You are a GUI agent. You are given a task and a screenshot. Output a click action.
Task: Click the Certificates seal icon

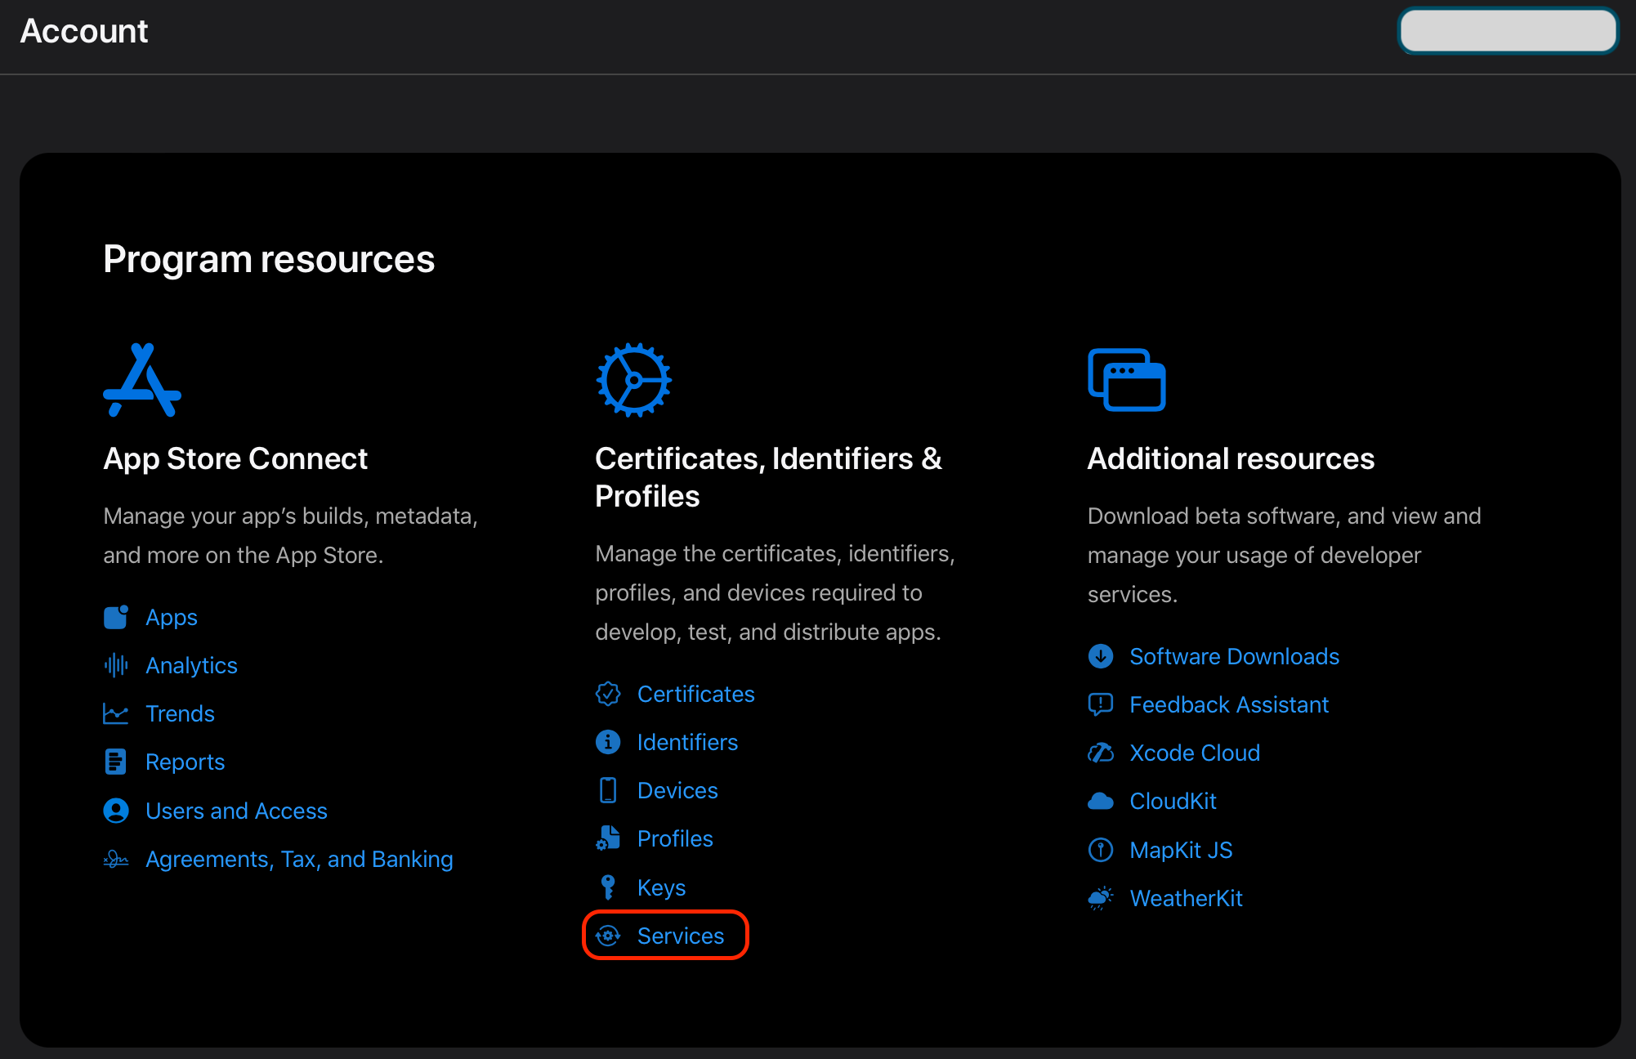[x=608, y=694]
